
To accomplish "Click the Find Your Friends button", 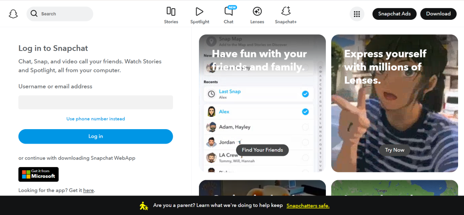I will click(262, 150).
